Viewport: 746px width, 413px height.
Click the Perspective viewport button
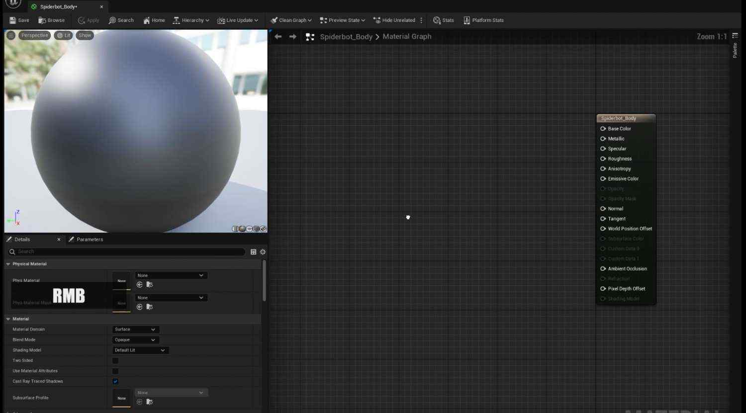coord(35,35)
